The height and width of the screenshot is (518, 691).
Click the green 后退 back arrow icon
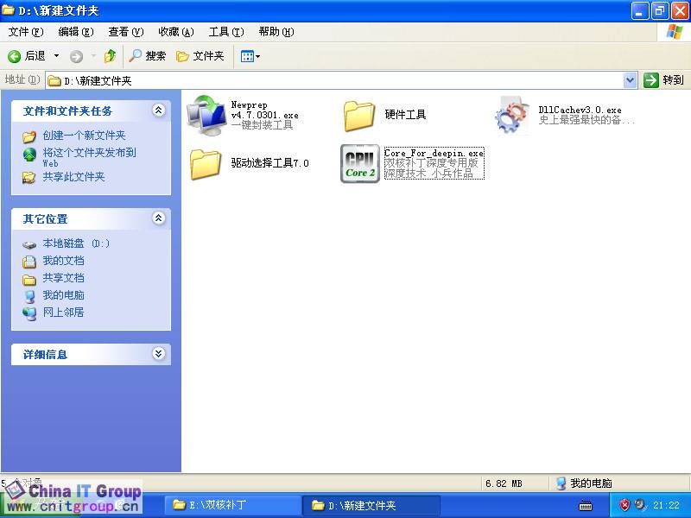coord(14,56)
